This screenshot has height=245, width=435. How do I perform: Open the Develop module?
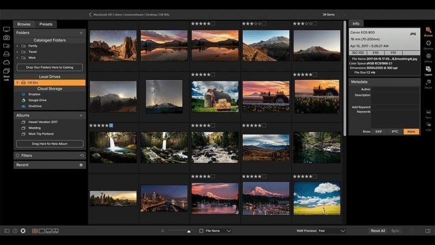point(428,43)
